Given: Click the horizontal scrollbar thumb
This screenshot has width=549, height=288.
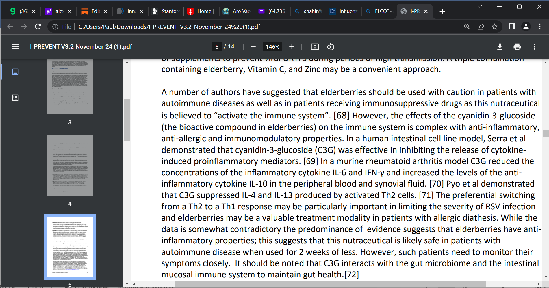Looking at the screenshot, I should pyautogui.click(x=330, y=284).
